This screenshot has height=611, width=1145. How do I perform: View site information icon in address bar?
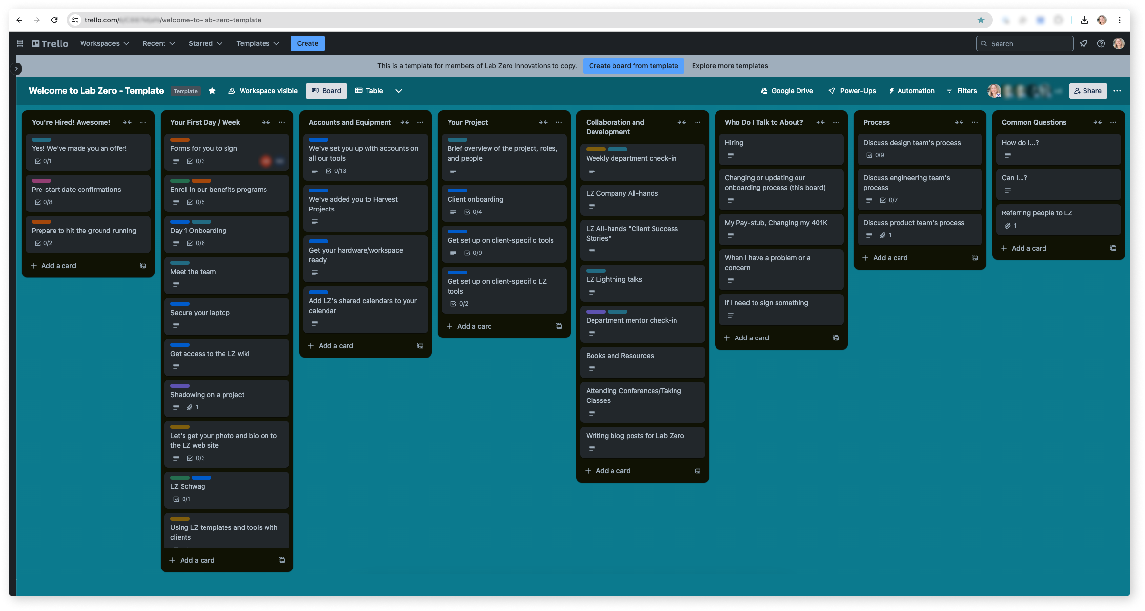click(x=75, y=20)
